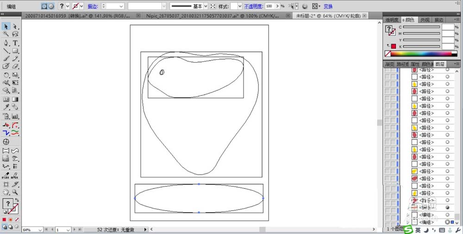Open status bar info popup arrow
The height and width of the screenshot is (234, 463).
145,229
